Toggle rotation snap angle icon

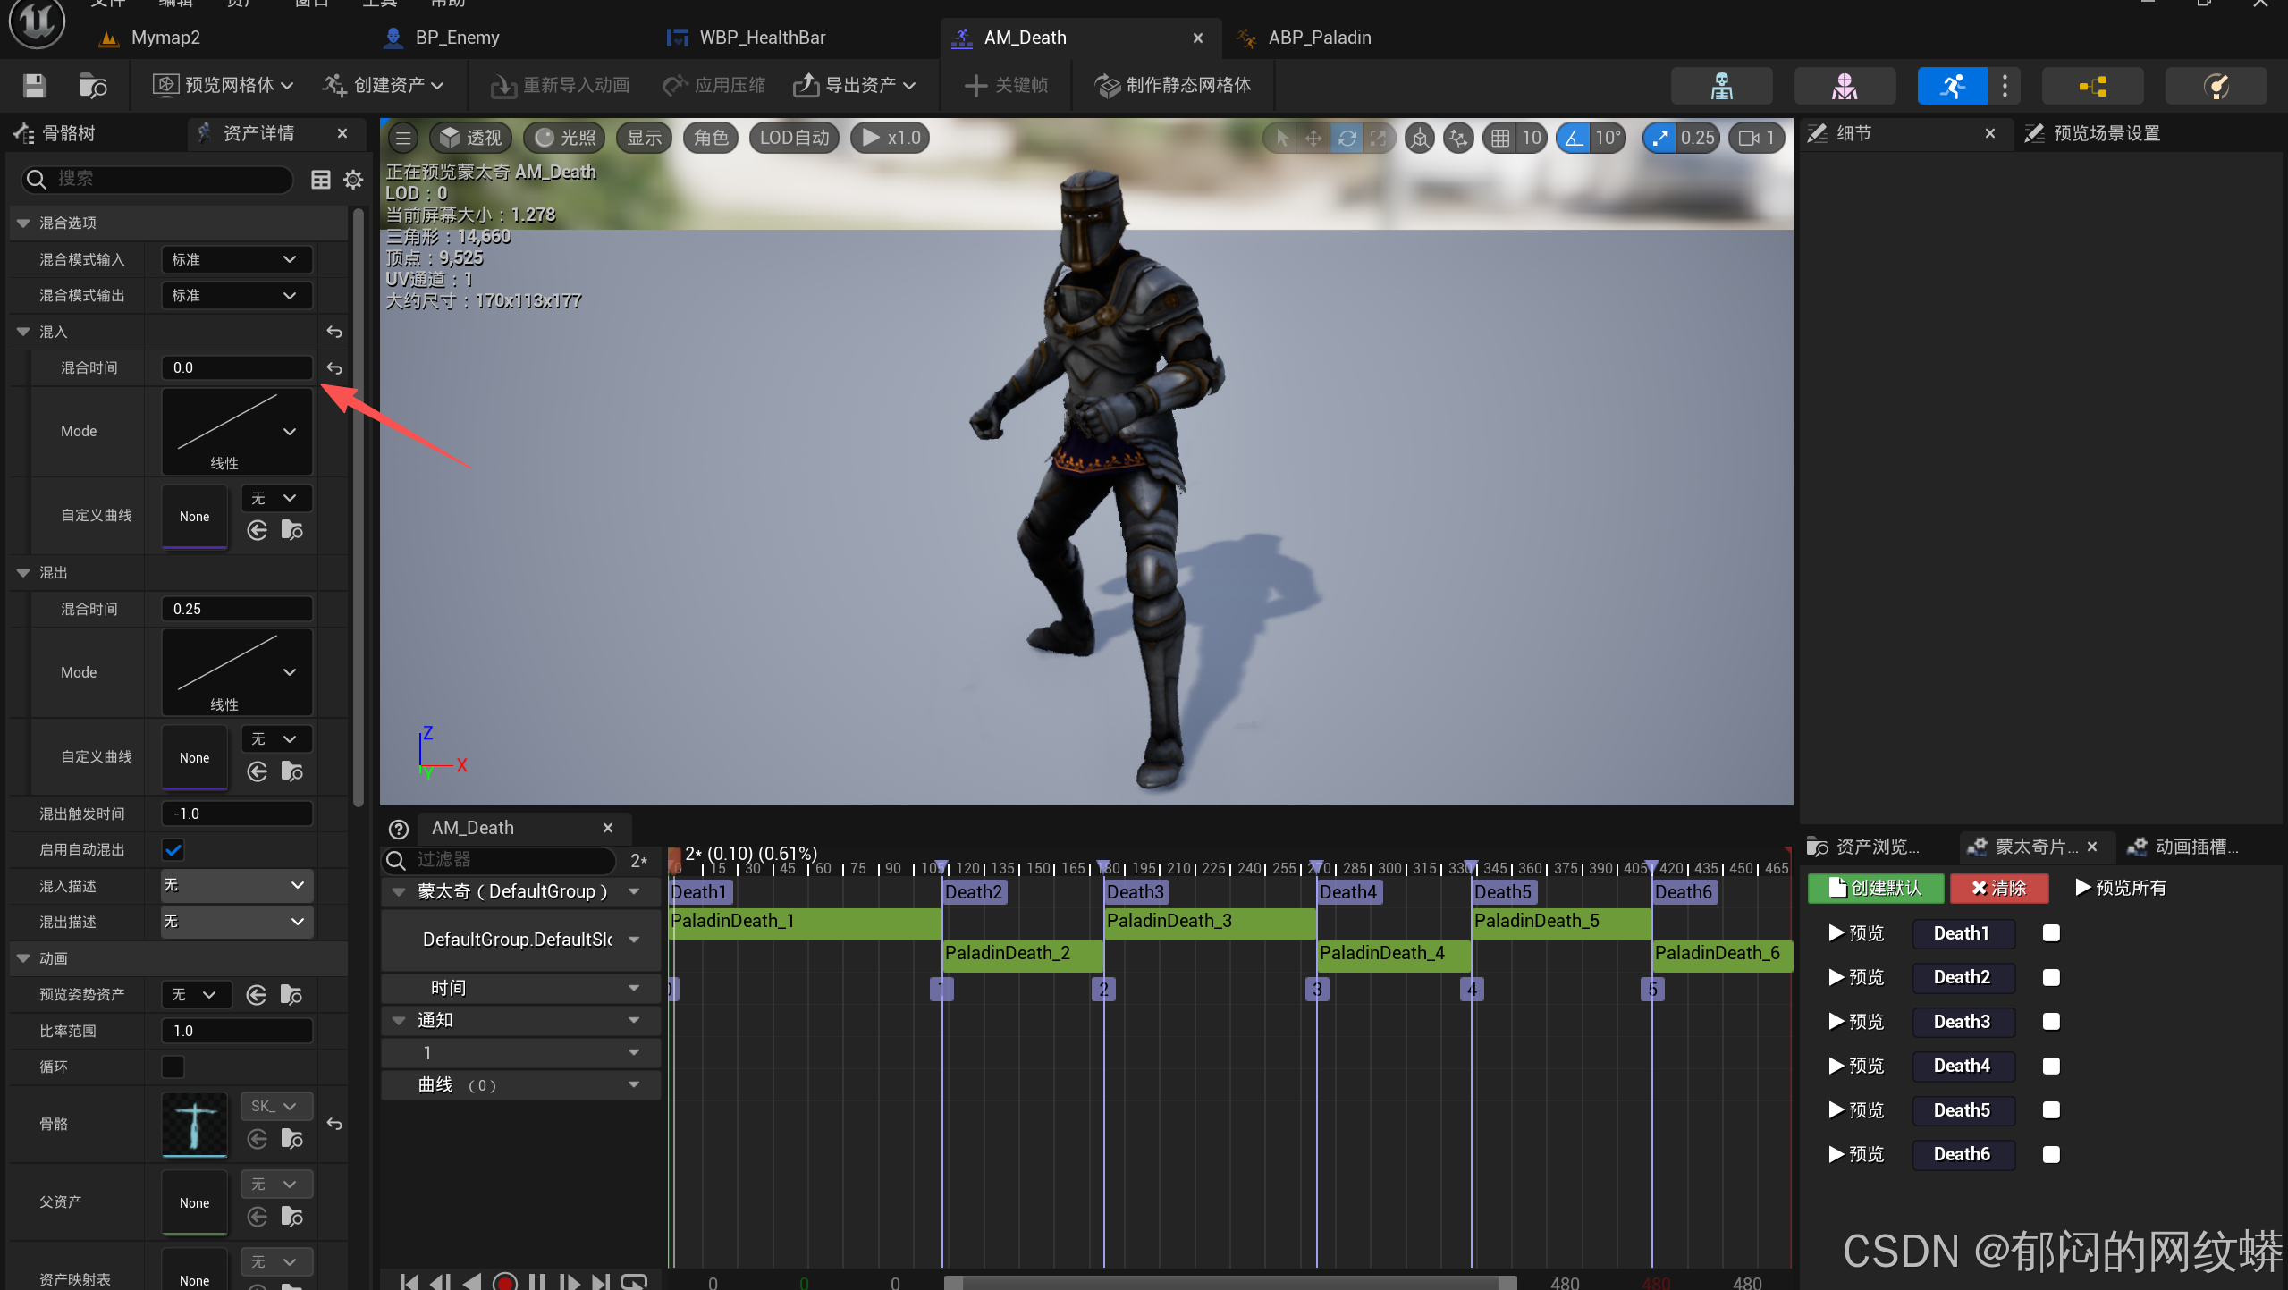[1575, 138]
